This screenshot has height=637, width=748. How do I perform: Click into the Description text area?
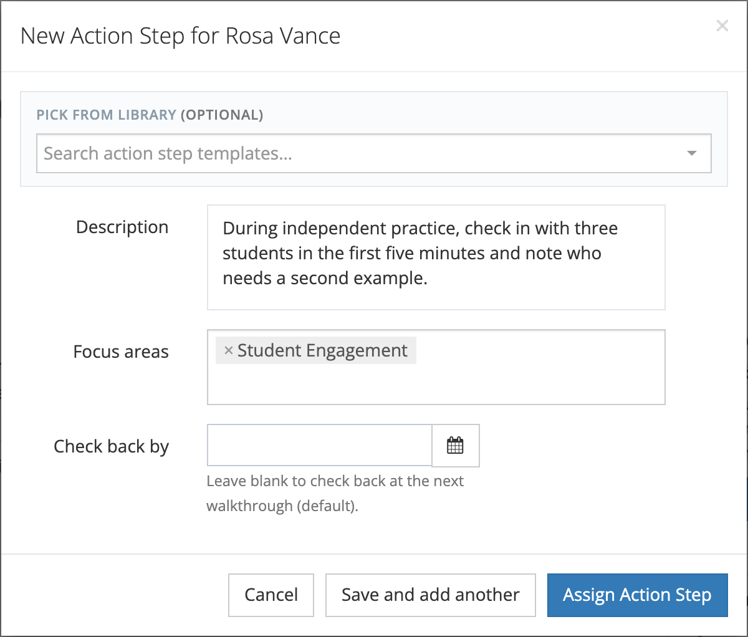tap(436, 257)
